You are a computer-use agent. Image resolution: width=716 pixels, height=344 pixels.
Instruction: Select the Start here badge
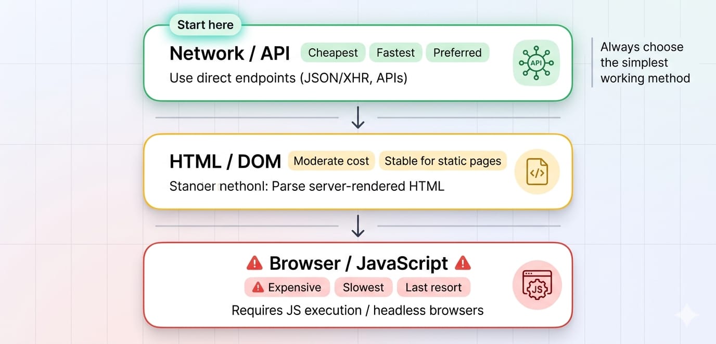pos(205,25)
